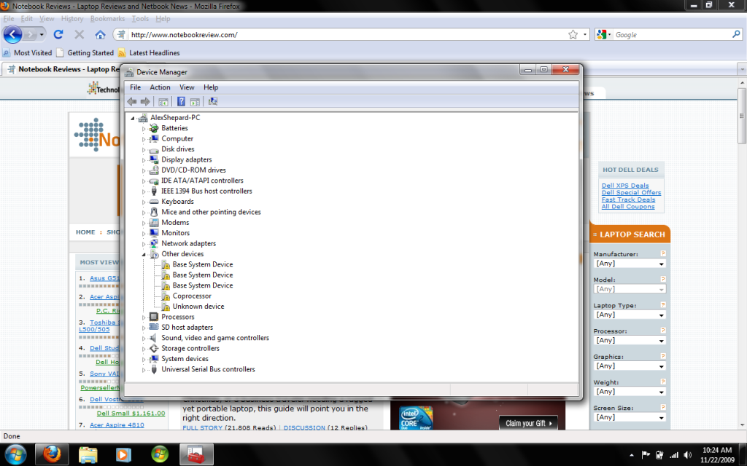Open the Fast Track Deals link
747x466 pixels.
pos(628,200)
